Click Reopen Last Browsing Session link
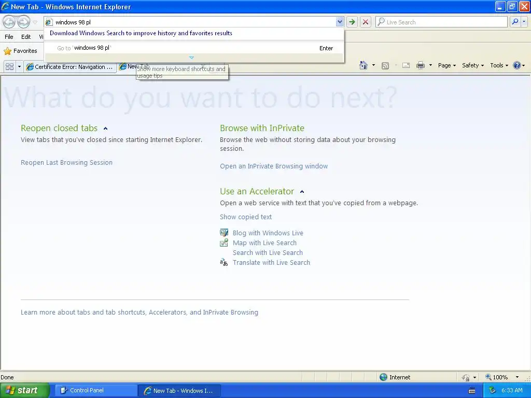Viewport: 531px width, 398px height. pyautogui.click(x=66, y=162)
